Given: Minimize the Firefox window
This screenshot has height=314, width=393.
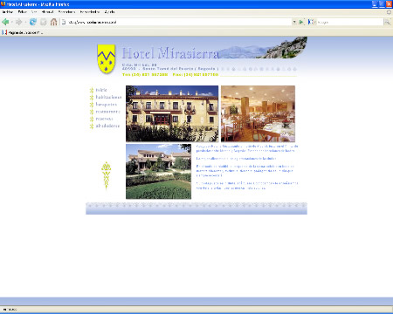Looking at the screenshot, I should (375, 4).
